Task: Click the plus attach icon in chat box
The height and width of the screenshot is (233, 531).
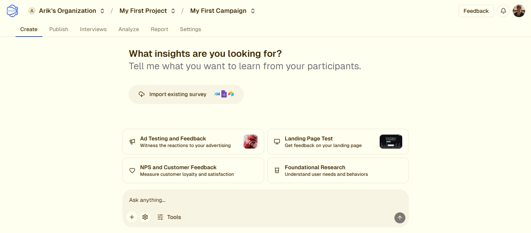Action: pyautogui.click(x=132, y=217)
